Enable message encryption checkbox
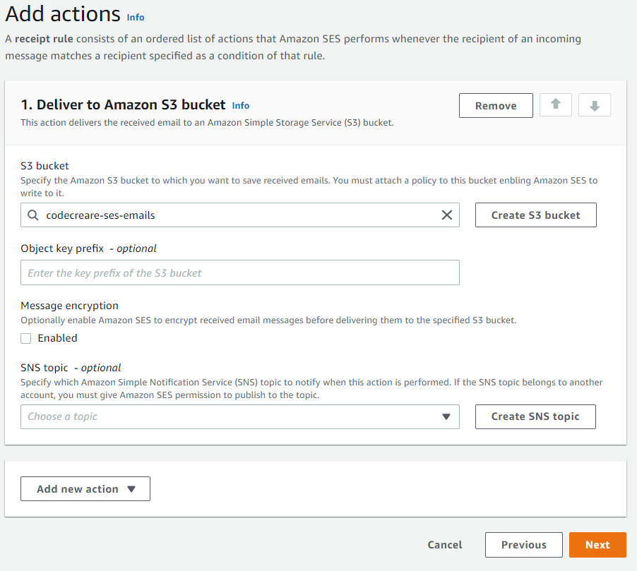Image resolution: width=637 pixels, height=571 pixels. click(26, 338)
